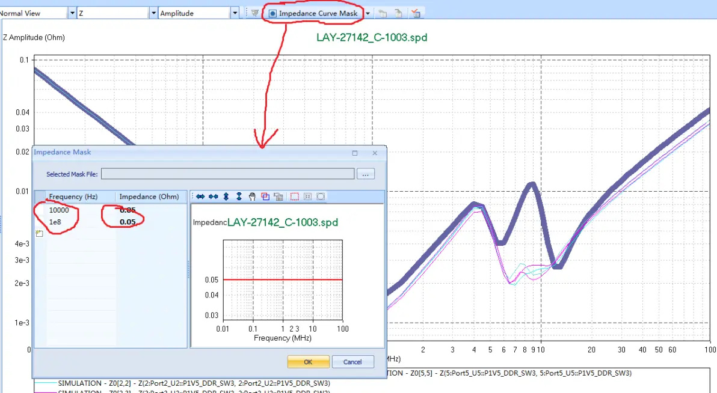Viewport: 717px width, 393px height.
Task: Click Cancel in the Impedance Mask dialog
Action: click(x=352, y=362)
